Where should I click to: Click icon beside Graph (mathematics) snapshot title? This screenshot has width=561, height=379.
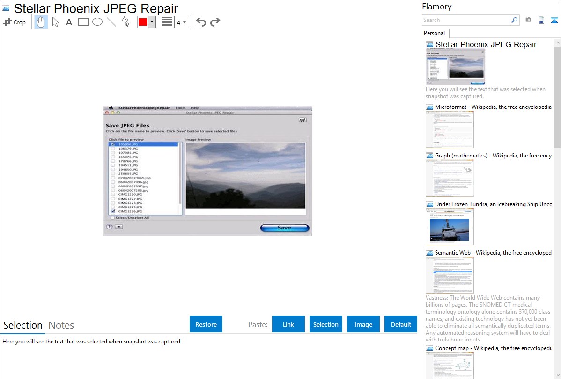tap(430, 156)
